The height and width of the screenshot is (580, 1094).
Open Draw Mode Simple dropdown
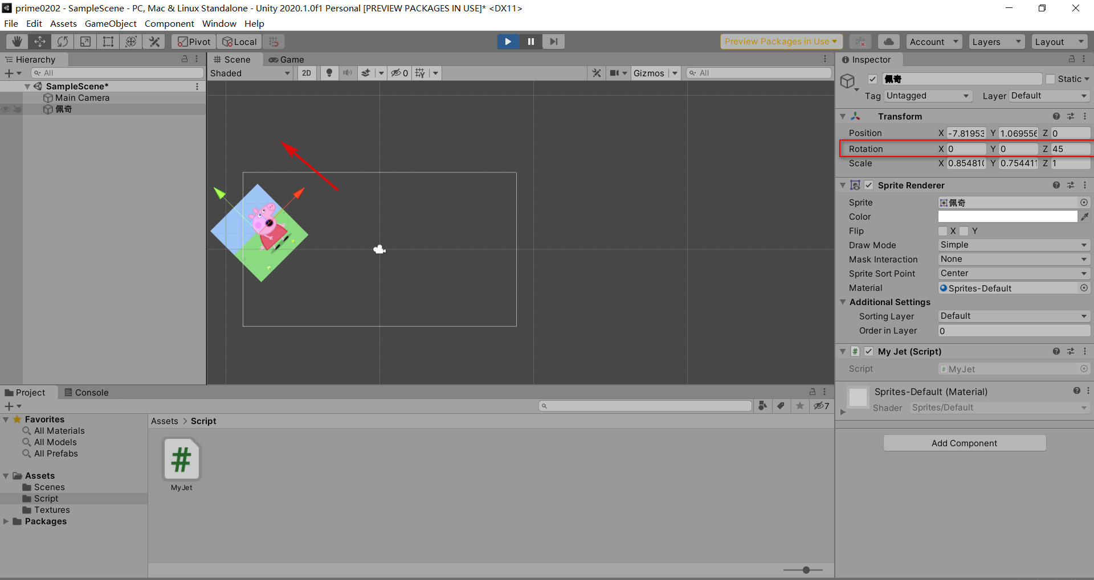coord(1014,245)
